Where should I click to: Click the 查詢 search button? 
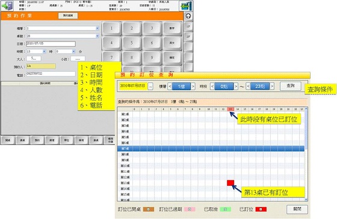(x=290, y=86)
